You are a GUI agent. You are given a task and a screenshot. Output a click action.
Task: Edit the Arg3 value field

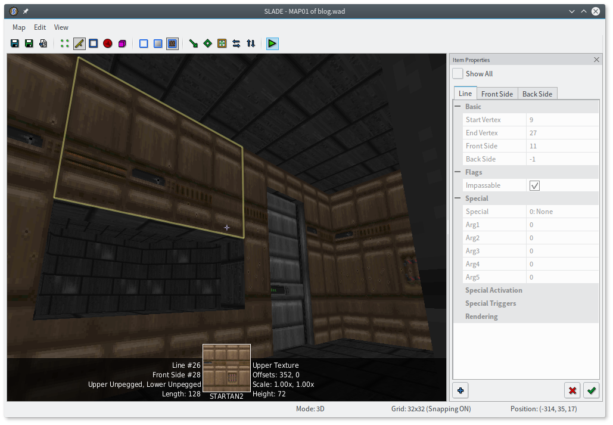tap(562, 251)
